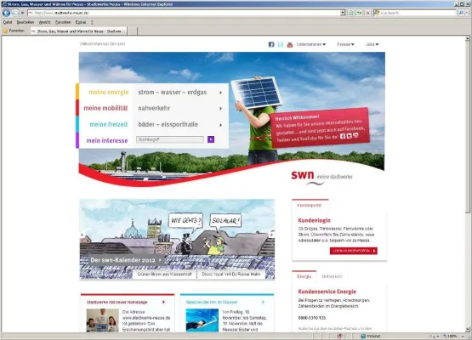
Task: Click teal arrow beside Rund um die Uhr
Action: (x=263, y=302)
